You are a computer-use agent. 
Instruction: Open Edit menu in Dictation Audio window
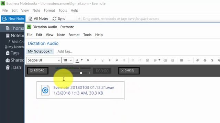coord(39,35)
